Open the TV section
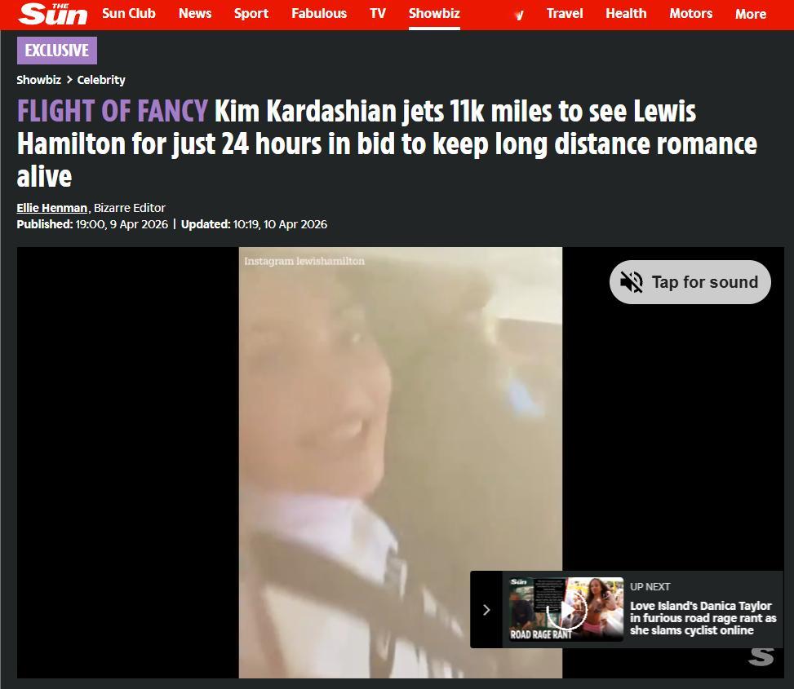The image size is (794, 689). point(378,13)
